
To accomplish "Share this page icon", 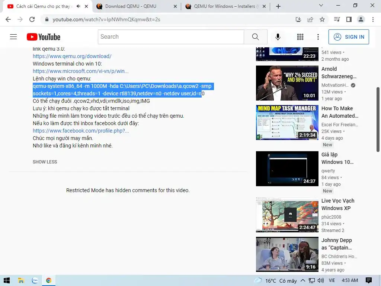I will click(310, 19).
